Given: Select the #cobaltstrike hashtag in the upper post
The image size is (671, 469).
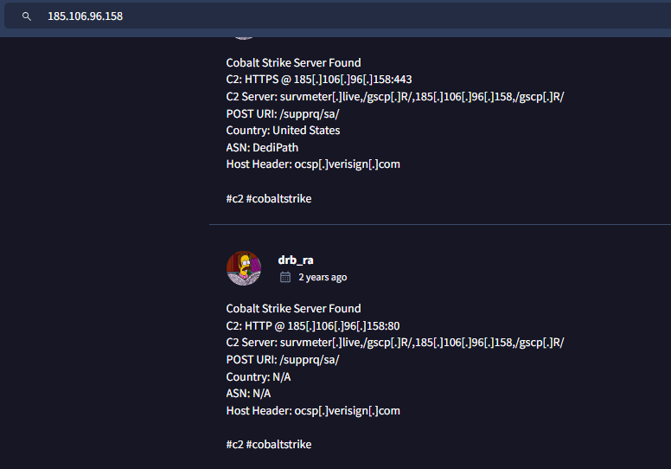Looking at the screenshot, I should click(278, 199).
